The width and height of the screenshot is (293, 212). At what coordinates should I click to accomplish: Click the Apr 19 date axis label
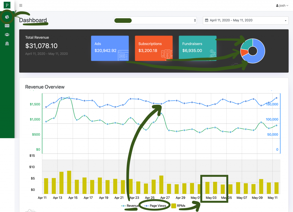pos(104,198)
